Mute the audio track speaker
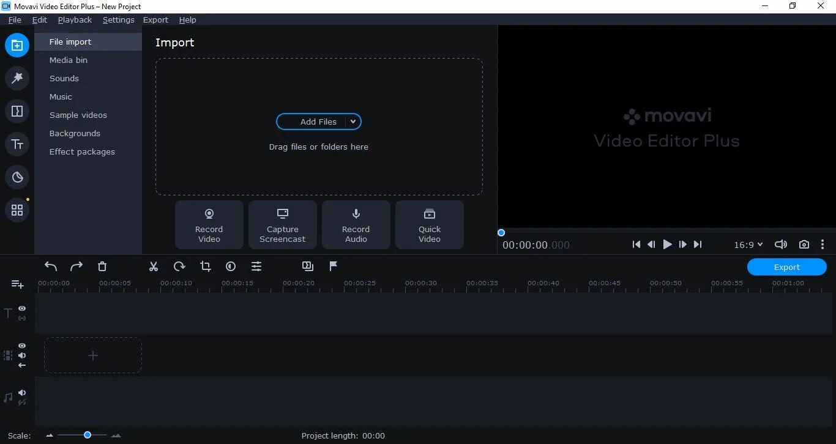The image size is (836, 444). click(x=22, y=393)
